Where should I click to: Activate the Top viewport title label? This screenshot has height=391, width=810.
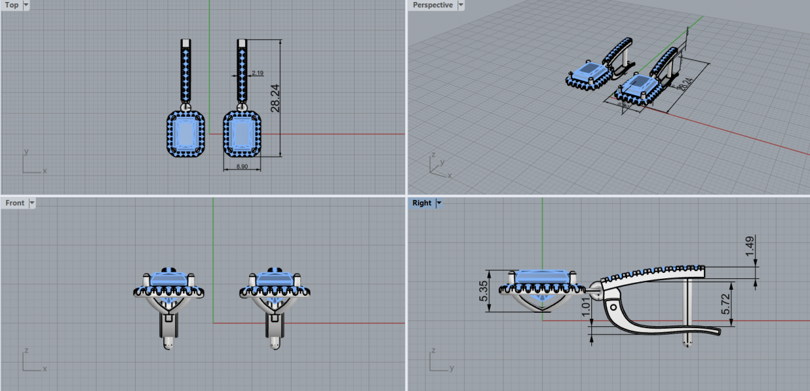(11, 5)
